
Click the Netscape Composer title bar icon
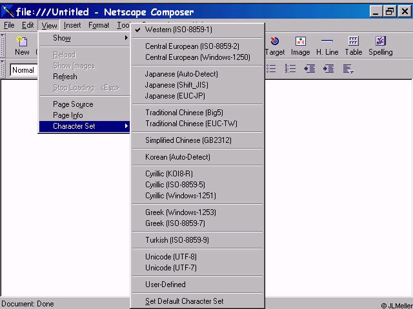click(x=7, y=12)
